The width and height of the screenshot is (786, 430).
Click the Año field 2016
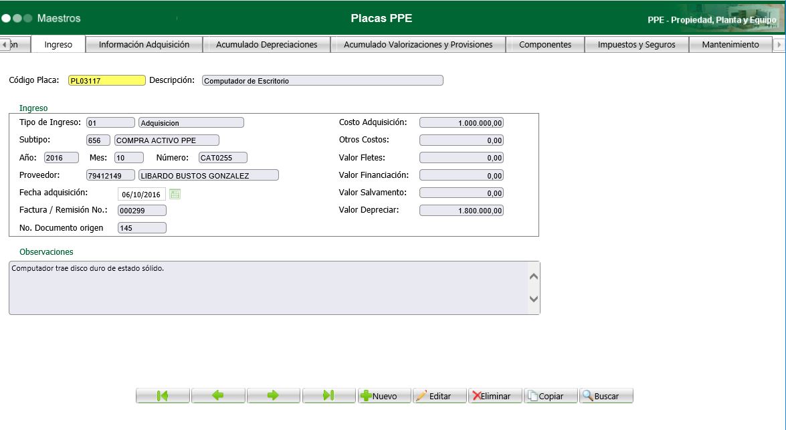61,157
